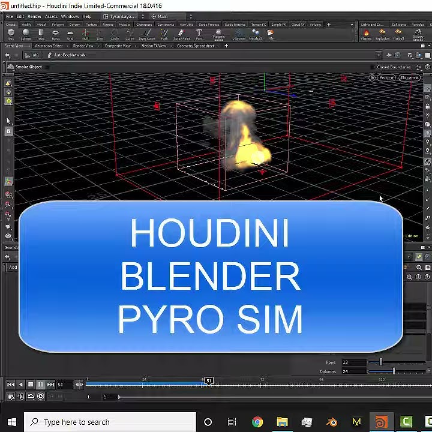
Task: Toggle the viewport camera lock icon
Action: (372, 77)
